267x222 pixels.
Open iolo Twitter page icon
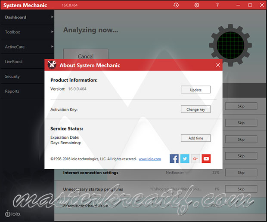(185, 159)
